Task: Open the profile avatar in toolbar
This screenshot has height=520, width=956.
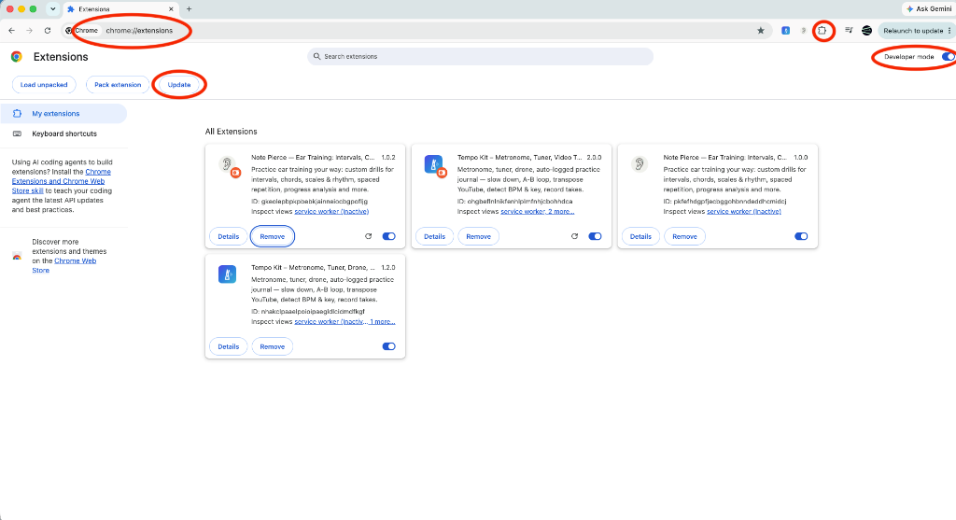Action: pyautogui.click(x=866, y=31)
